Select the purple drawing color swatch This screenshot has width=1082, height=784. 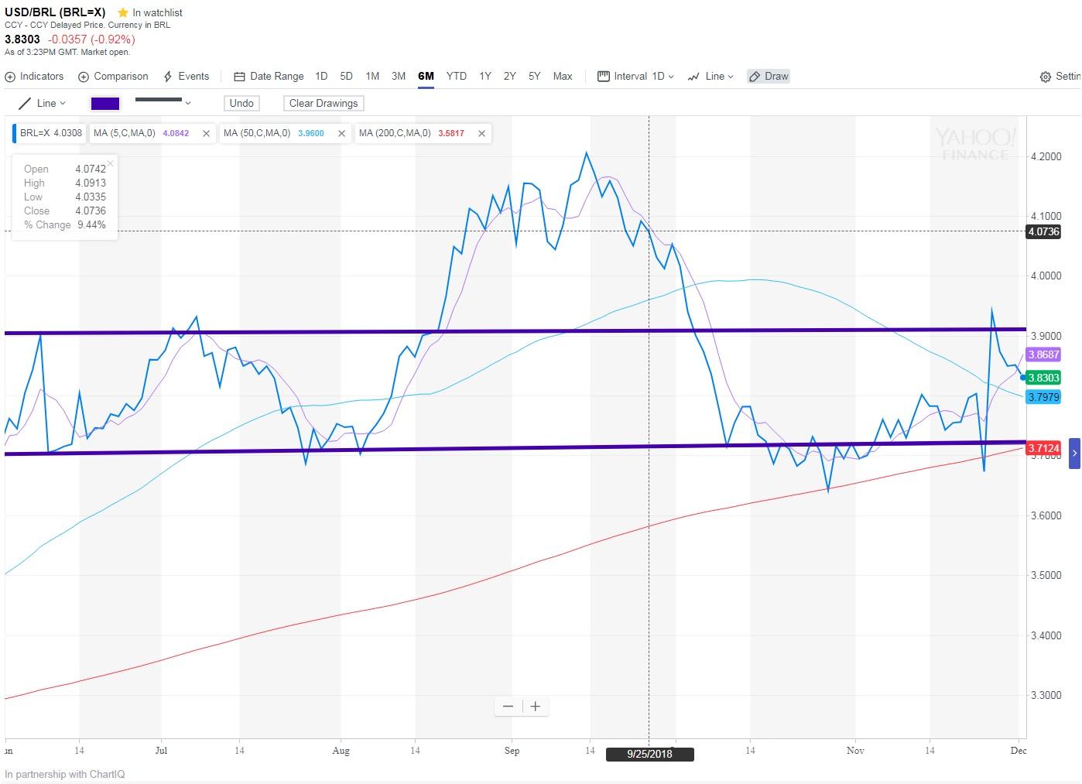104,102
